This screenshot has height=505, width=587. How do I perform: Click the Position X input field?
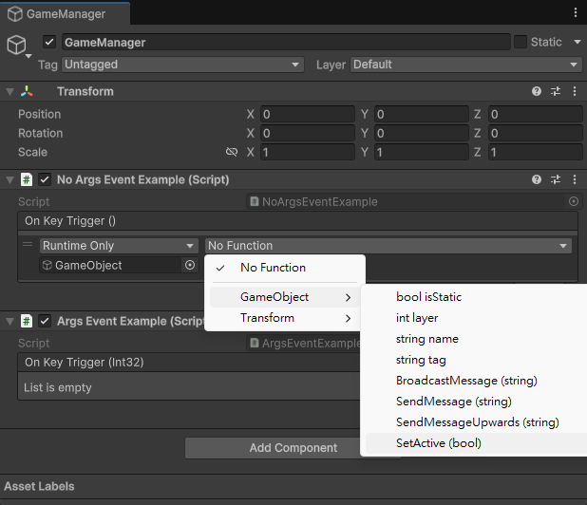pos(306,114)
